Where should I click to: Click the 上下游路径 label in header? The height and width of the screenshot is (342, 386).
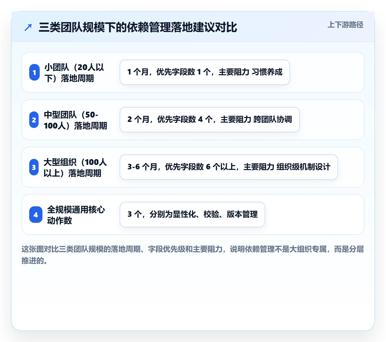(x=345, y=25)
